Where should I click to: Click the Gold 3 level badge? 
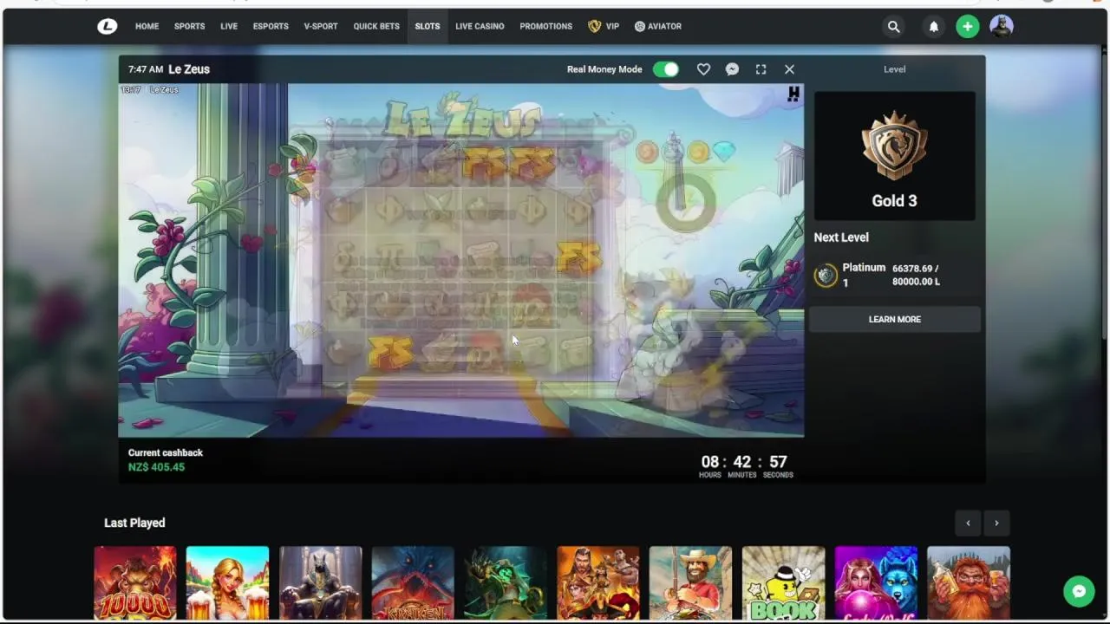pyautogui.click(x=894, y=156)
